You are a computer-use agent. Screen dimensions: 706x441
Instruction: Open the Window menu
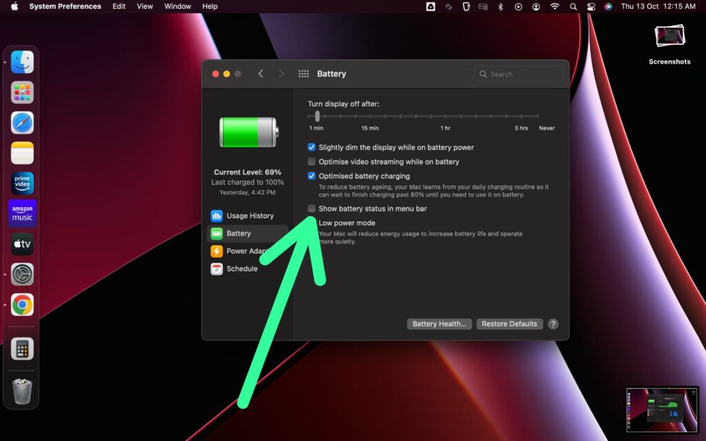177,6
